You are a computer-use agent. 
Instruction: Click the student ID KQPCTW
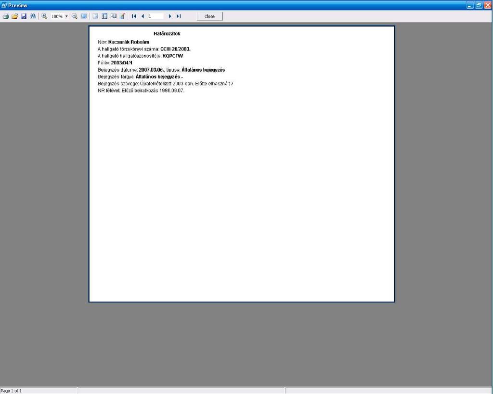[173, 56]
